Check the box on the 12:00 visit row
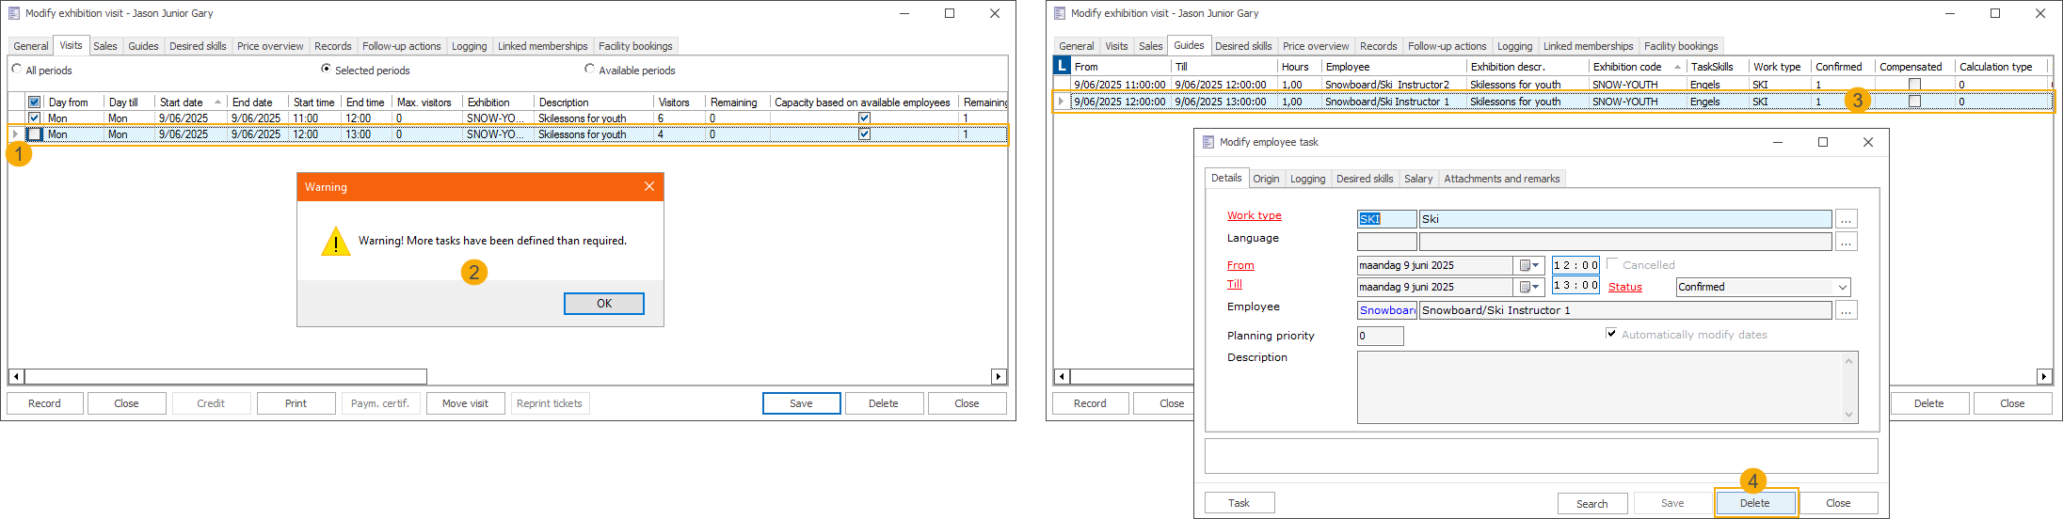 [35, 134]
